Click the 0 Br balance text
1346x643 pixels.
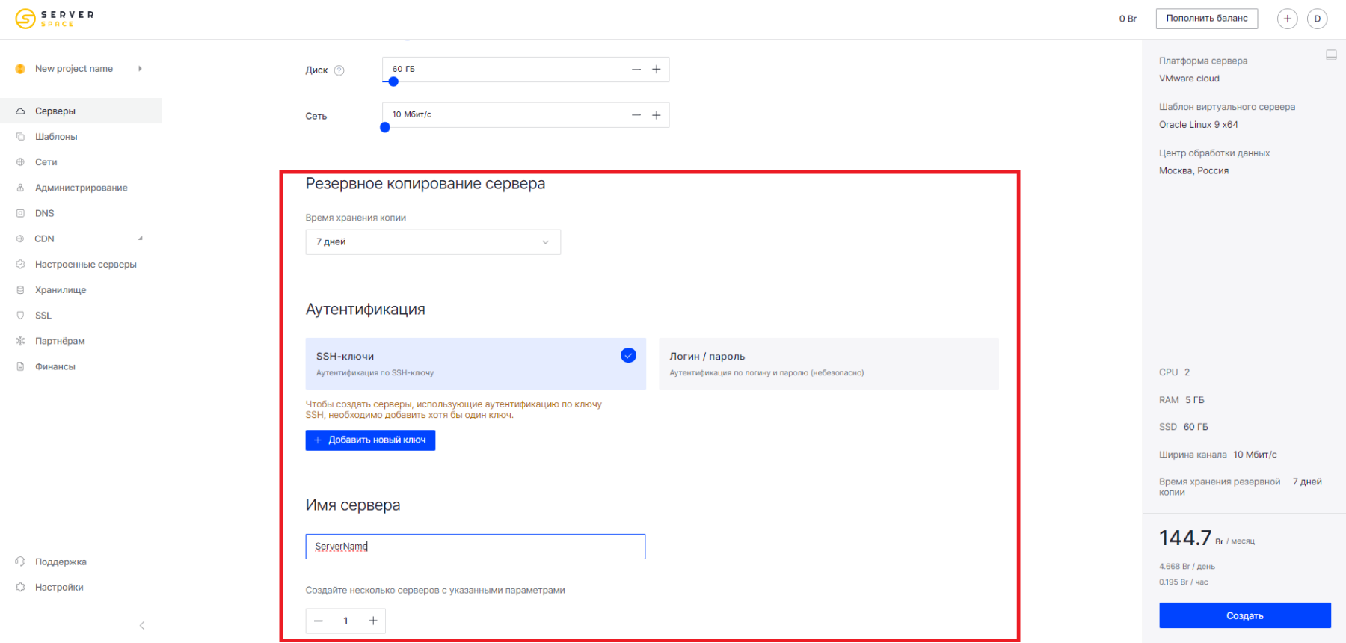1128,19
